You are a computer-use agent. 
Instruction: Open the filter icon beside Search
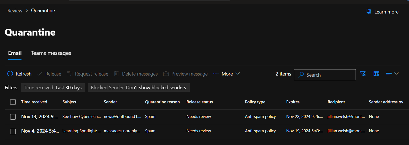[363, 74]
